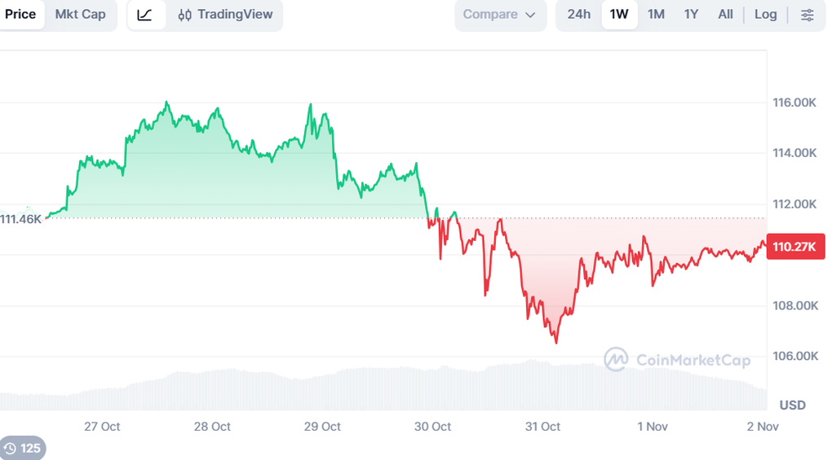Show the 1Y time range

click(x=691, y=15)
